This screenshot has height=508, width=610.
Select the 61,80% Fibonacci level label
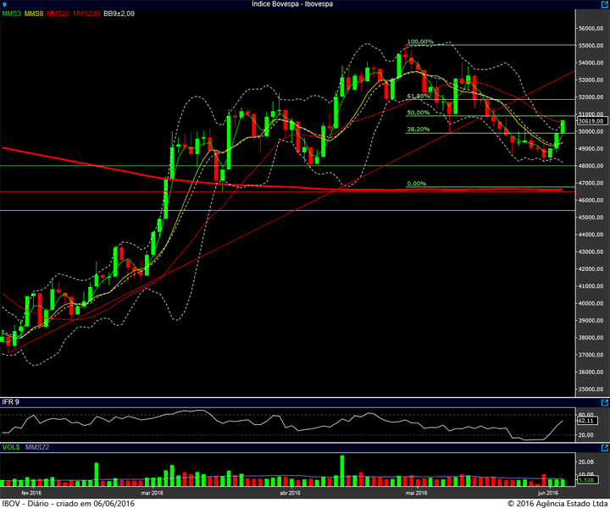pyautogui.click(x=419, y=96)
